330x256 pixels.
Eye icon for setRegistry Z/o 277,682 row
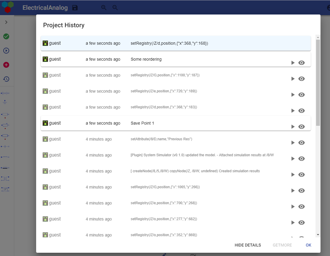tap(302, 222)
